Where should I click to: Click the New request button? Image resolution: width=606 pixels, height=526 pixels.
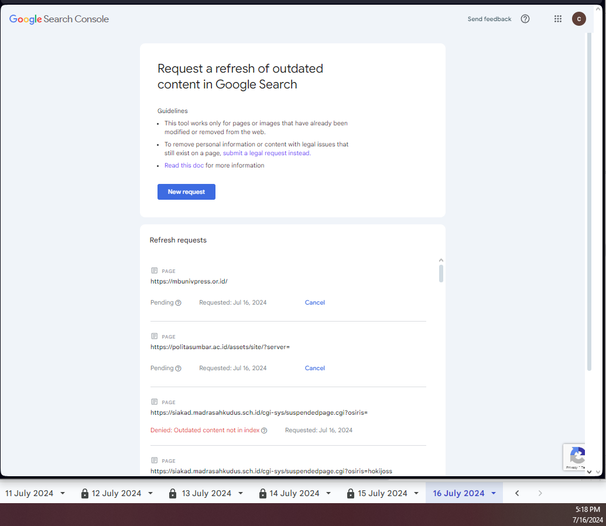(x=186, y=192)
